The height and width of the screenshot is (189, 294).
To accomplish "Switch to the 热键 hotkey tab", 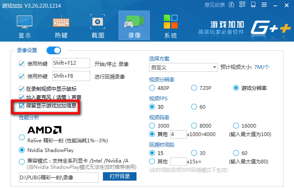I will 61,26.
